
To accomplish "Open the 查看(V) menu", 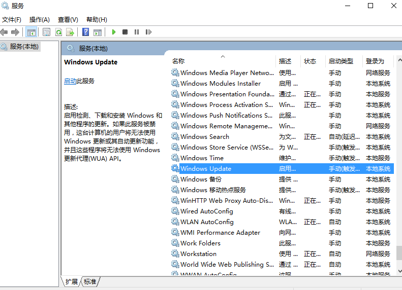I will 68,20.
